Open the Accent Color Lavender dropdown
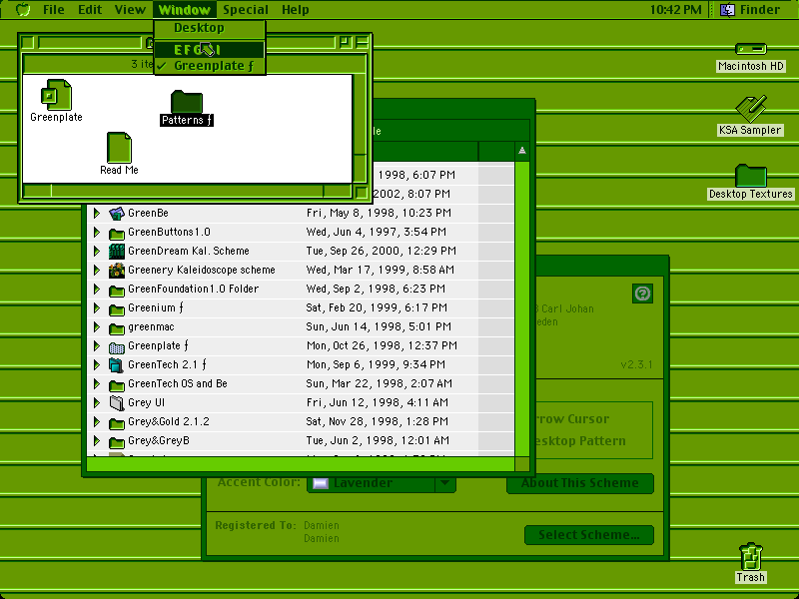 pos(382,483)
